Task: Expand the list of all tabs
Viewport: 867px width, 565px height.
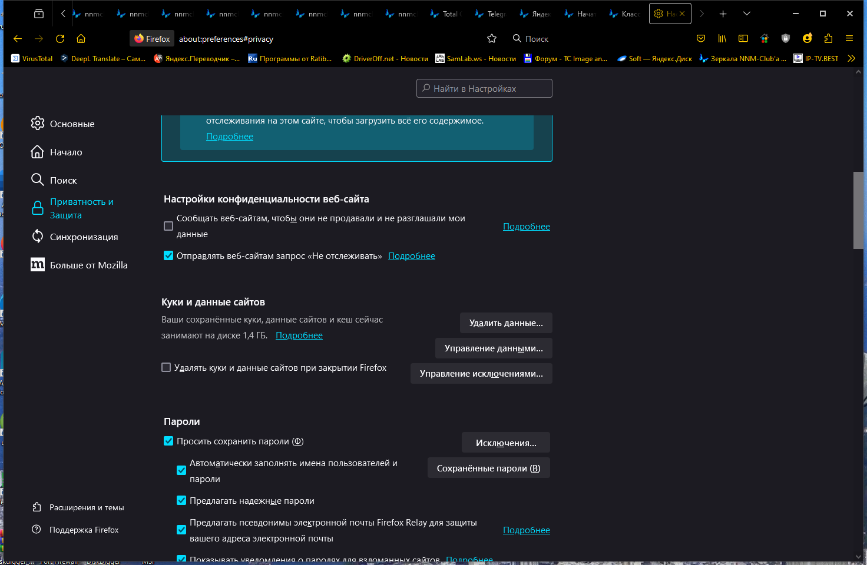Action: (x=747, y=14)
